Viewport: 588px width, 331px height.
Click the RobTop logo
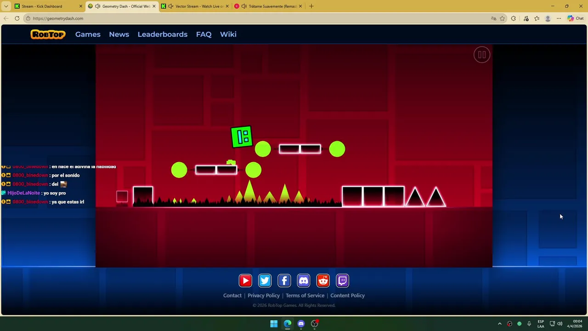click(48, 34)
